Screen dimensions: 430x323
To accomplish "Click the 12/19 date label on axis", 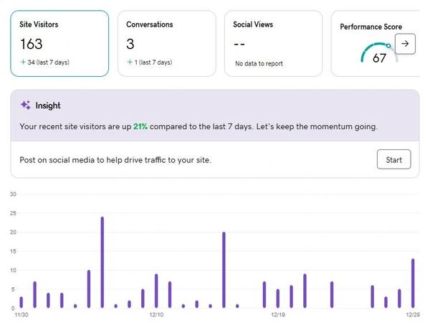I will click(x=278, y=314).
